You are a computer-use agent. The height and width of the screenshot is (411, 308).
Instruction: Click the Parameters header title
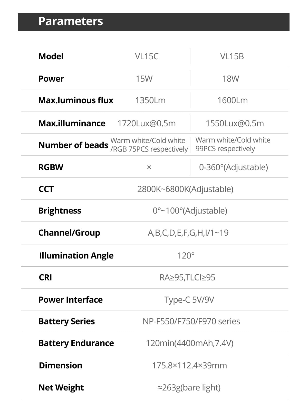pyautogui.click(x=71, y=21)
